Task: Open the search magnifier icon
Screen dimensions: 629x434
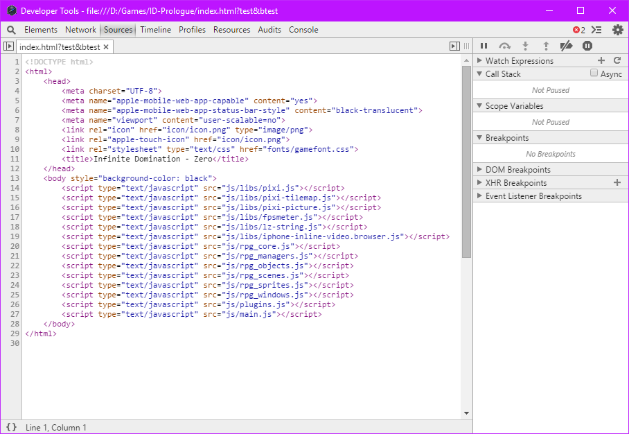Action: [x=11, y=30]
